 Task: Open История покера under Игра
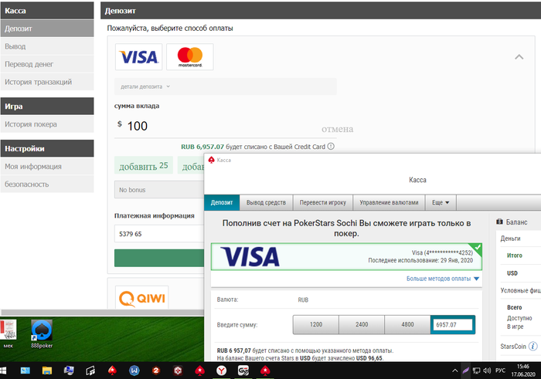click(x=47, y=124)
